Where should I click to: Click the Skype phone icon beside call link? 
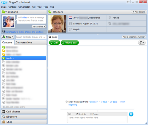3,31
